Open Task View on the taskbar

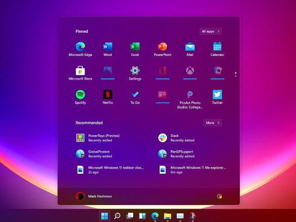tap(129, 216)
